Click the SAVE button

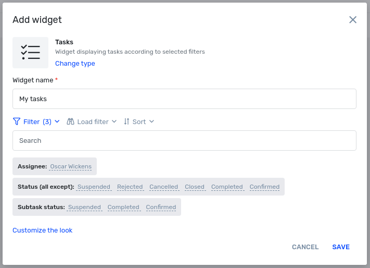341,247
